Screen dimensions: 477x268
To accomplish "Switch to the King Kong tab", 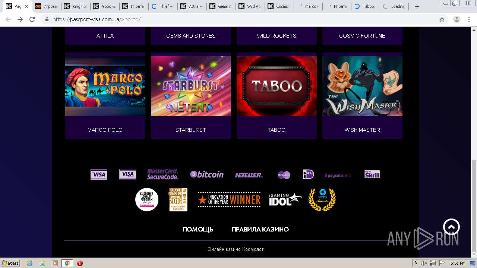I will [x=75, y=6].
